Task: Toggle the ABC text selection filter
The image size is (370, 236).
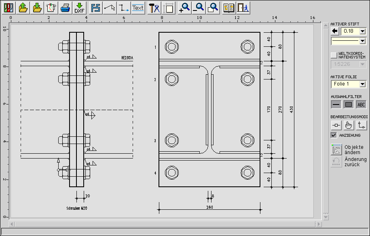Action: pos(361,104)
